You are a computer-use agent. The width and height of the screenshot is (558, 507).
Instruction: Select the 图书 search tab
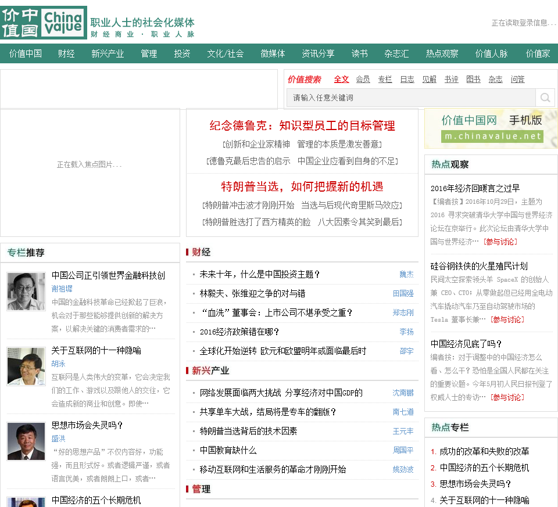[x=473, y=80]
